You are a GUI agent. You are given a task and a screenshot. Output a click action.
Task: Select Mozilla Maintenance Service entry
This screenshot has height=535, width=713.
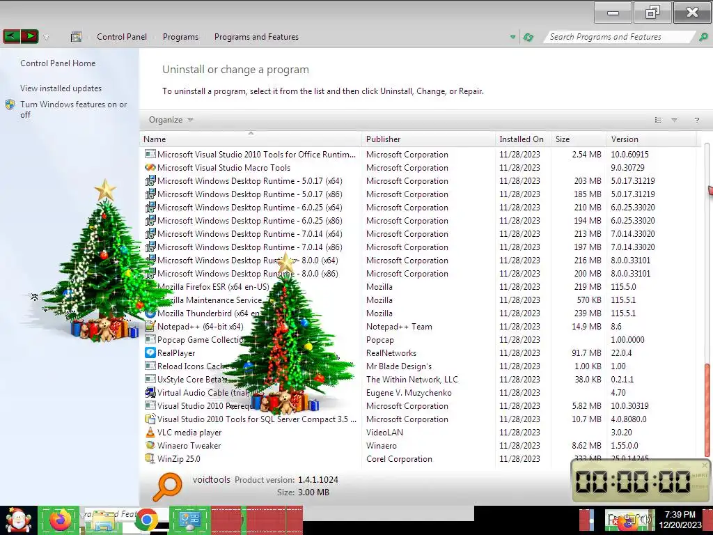click(x=210, y=300)
